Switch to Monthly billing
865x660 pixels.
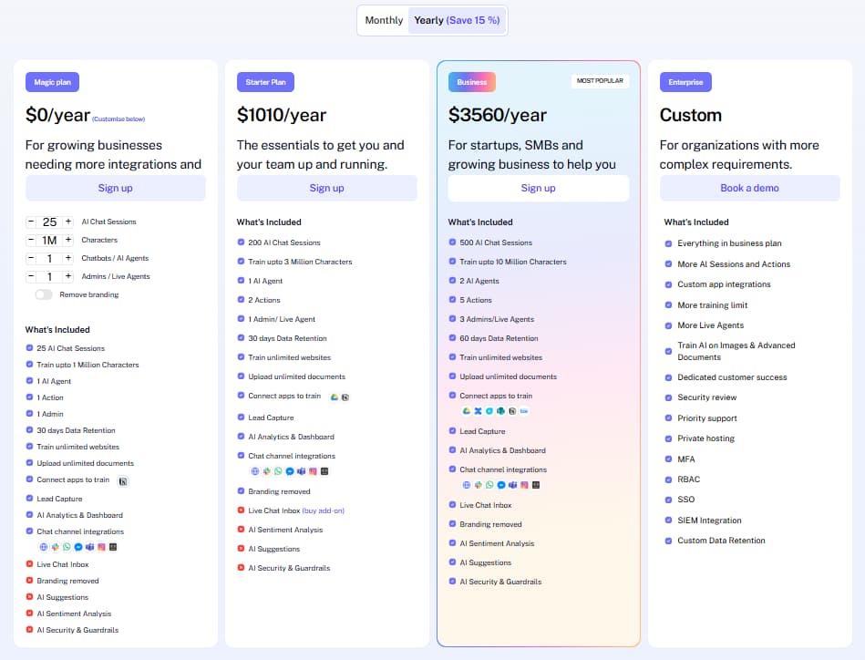coord(384,20)
